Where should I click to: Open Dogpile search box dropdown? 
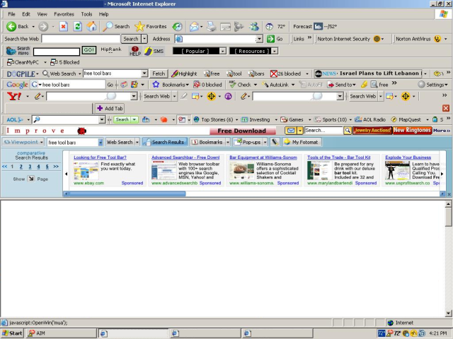(144, 73)
